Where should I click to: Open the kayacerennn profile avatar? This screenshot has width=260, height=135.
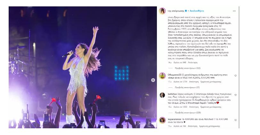[x=162, y=120]
